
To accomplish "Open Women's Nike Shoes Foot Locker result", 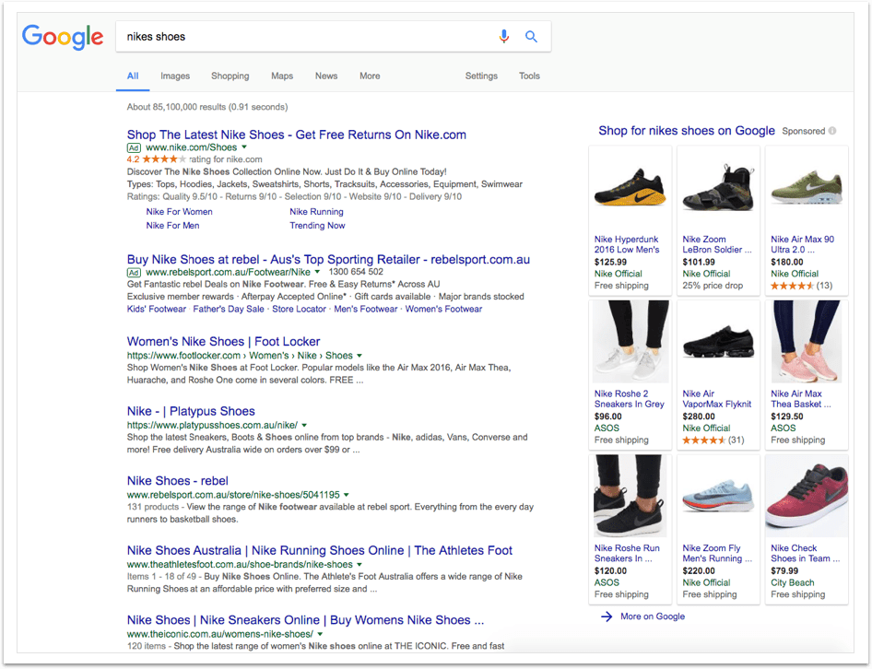I will point(224,342).
